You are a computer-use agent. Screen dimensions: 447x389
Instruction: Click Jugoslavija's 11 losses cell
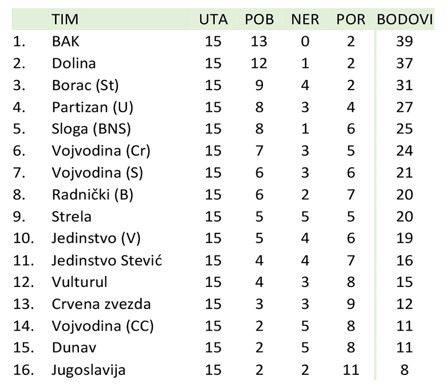coord(351,370)
